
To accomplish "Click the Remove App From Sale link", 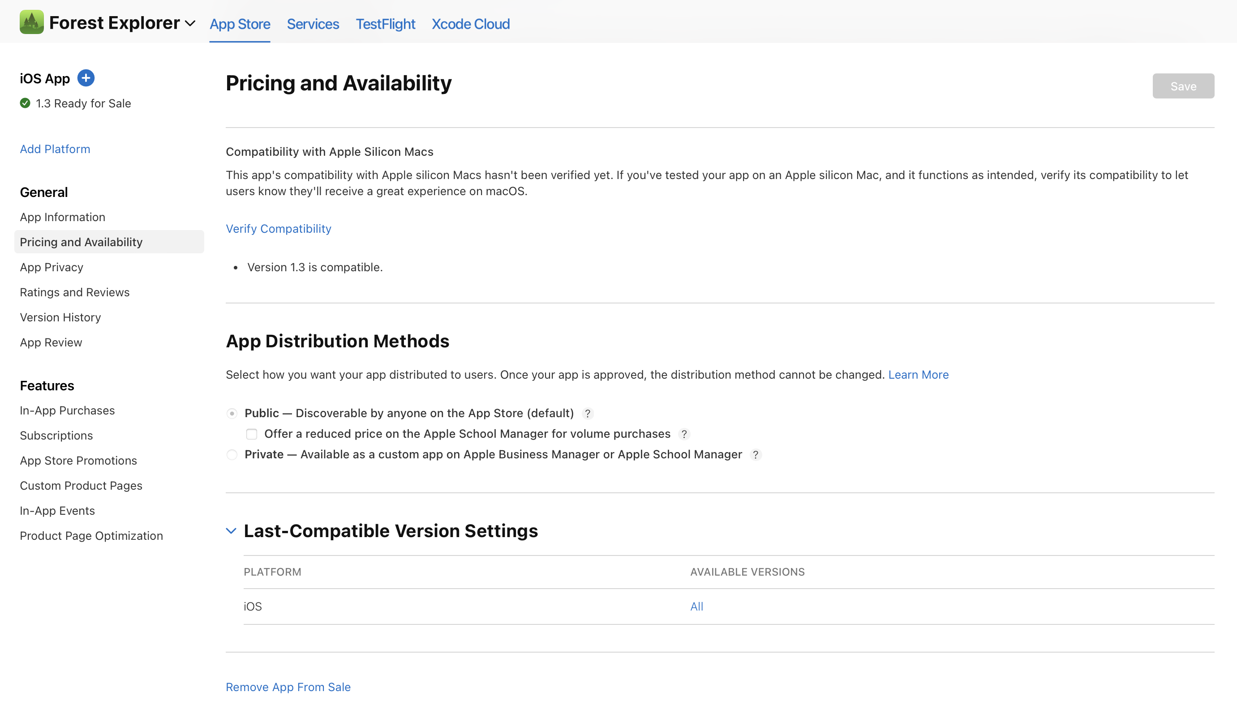I will (x=288, y=687).
